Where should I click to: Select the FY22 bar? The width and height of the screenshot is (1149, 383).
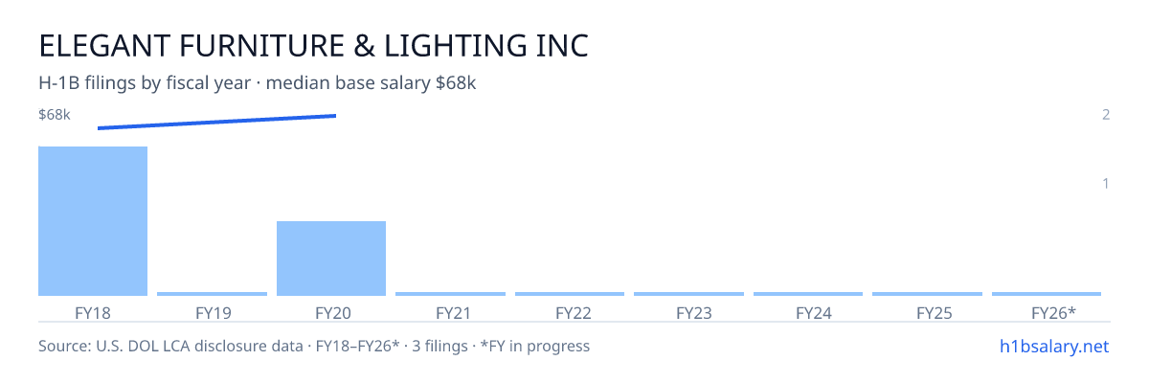[x=570, y=294]
